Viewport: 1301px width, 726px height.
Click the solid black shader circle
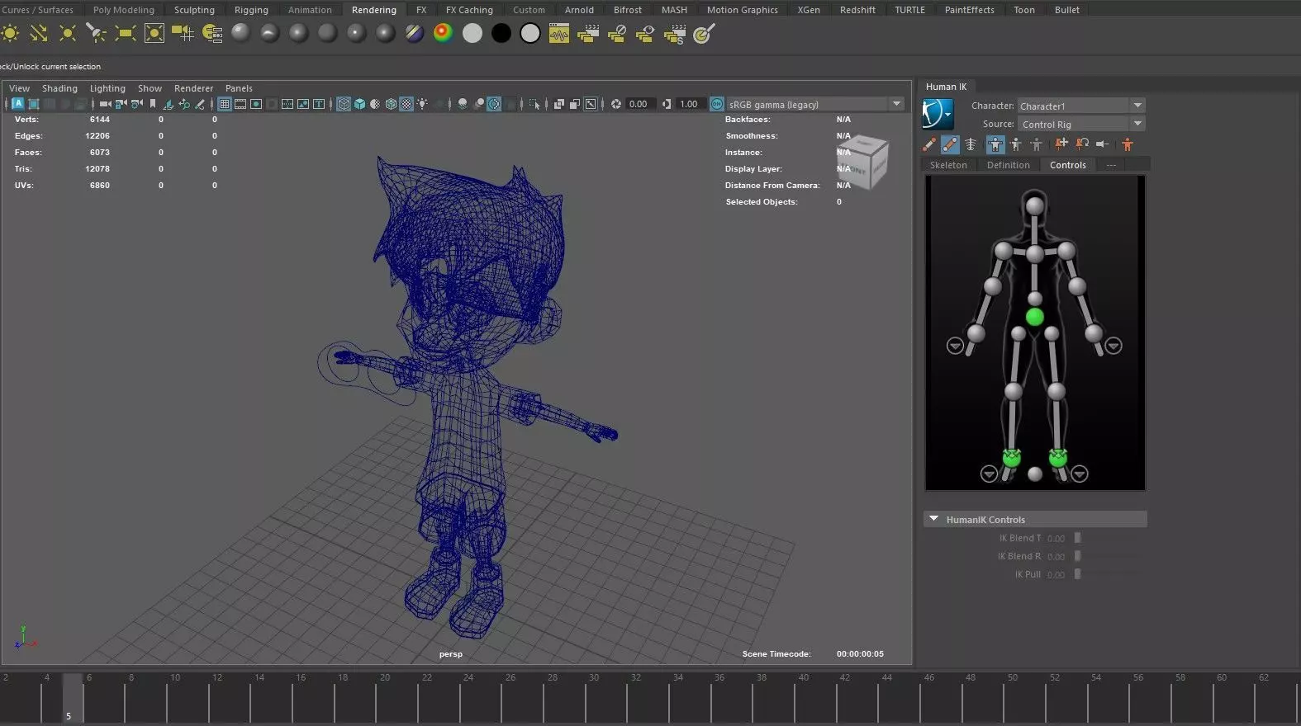pyautogui.click(x=501, y=34)
